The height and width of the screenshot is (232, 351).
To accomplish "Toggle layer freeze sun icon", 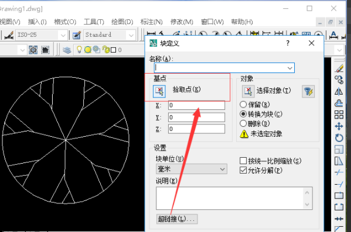I will pyautogui.click(x=87, y=50).
